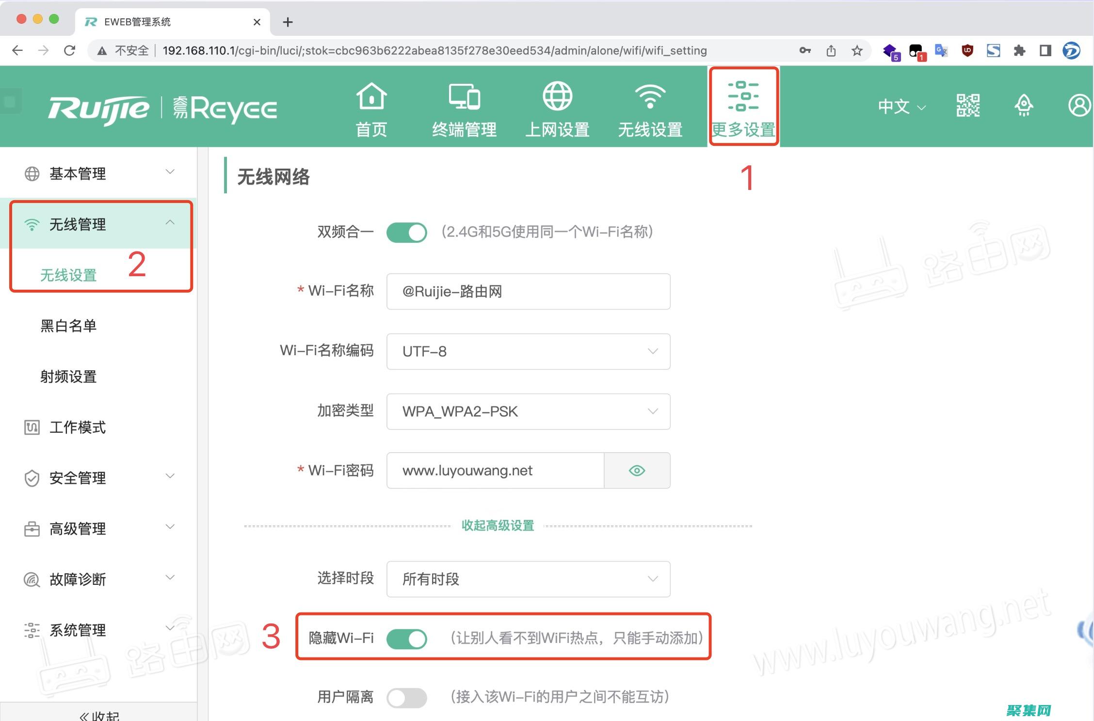This screenshot has height=721, width=1094.
Task: Click the Ruijie Reyee logo
Action: [162, 108]
